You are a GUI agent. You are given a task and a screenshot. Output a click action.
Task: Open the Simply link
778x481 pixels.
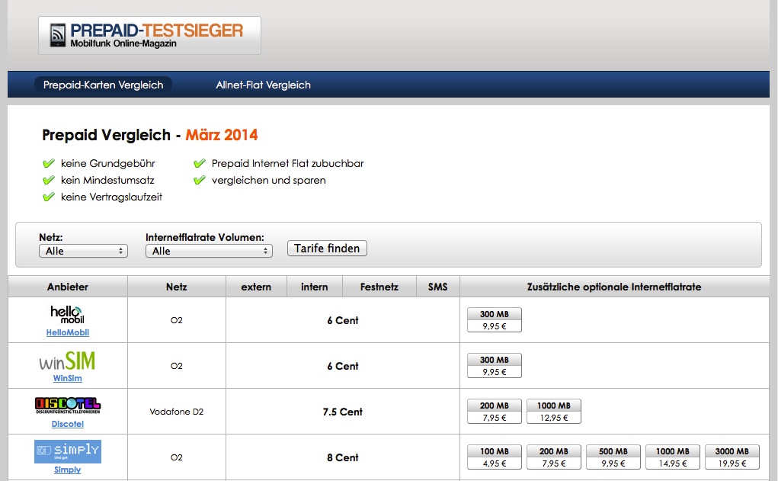[x=68, y=470]
